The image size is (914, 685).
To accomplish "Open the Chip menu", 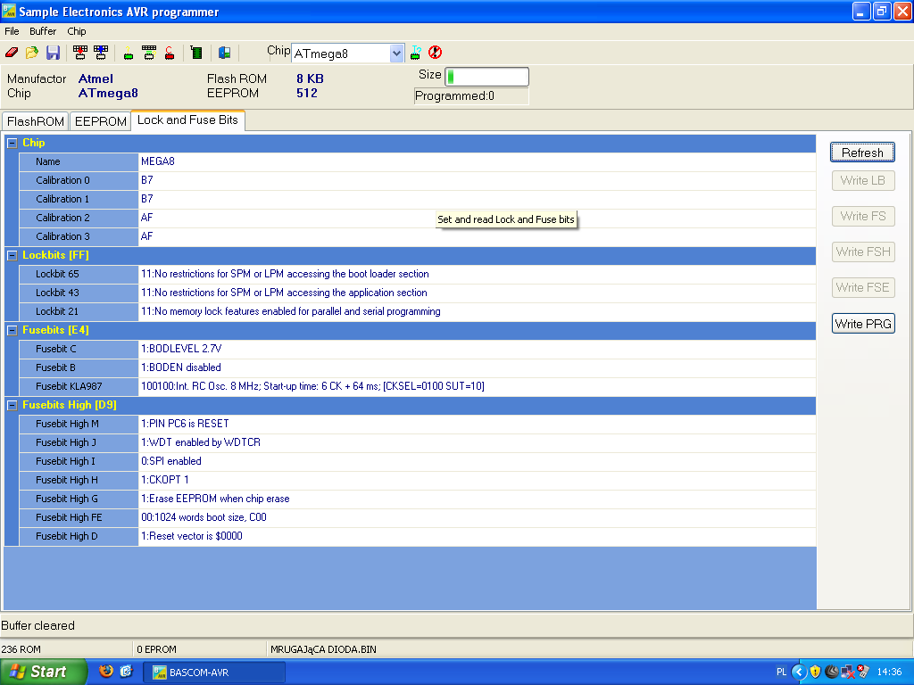I will pyautogui.click(x=77, y=31).
